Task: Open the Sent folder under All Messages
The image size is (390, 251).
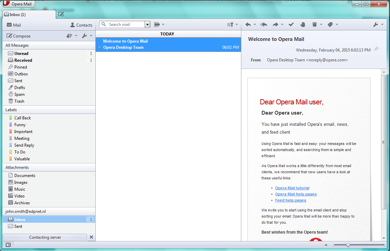Action: (x=49, y=81)
